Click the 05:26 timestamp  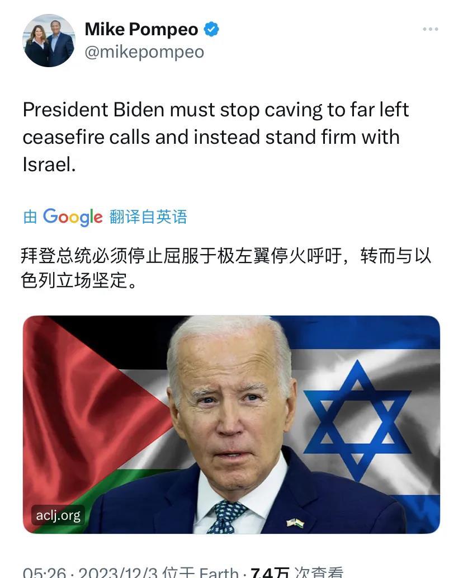[45, 573]
